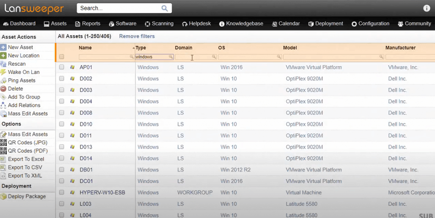This screenshot has height=218, width=435.
Task: Sort by the Manufacturer column header
Action: (400, 48)
